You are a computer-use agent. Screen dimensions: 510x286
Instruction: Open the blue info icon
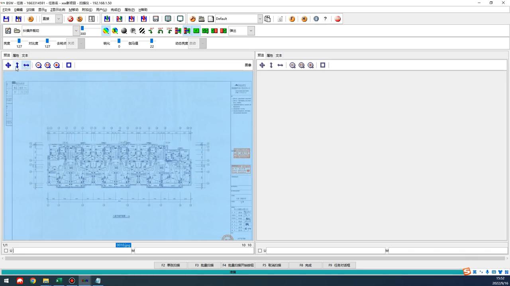point(316,19)
